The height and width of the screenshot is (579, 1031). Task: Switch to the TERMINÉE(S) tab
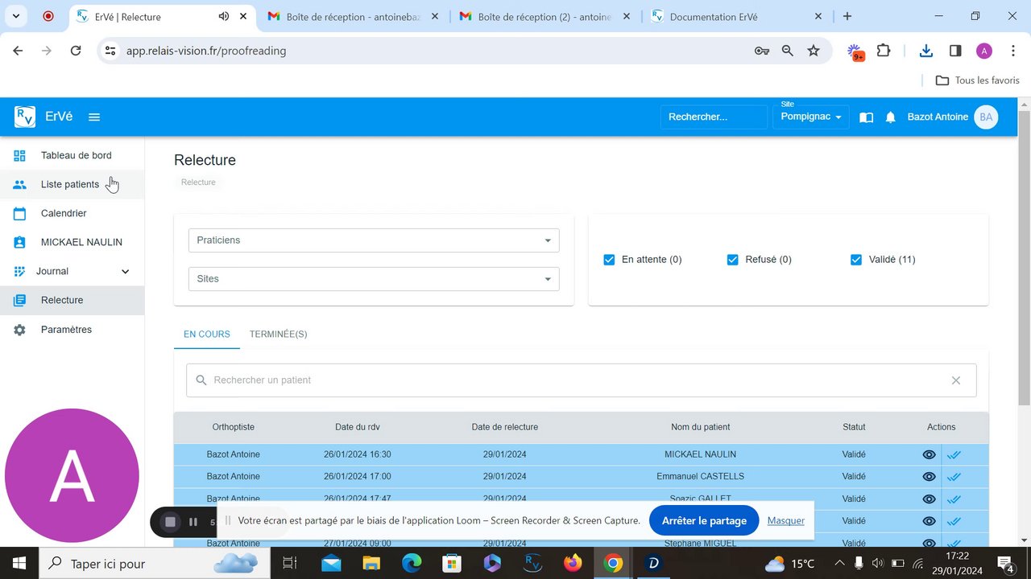click(278, 335)
